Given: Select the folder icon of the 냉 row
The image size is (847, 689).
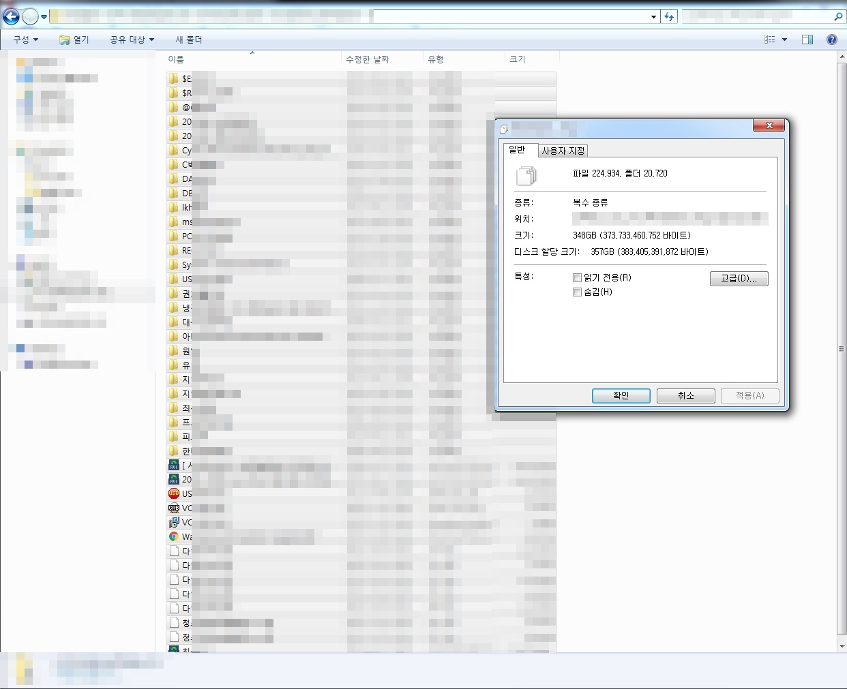Looking at the screenshot, I should click(174, 307).
